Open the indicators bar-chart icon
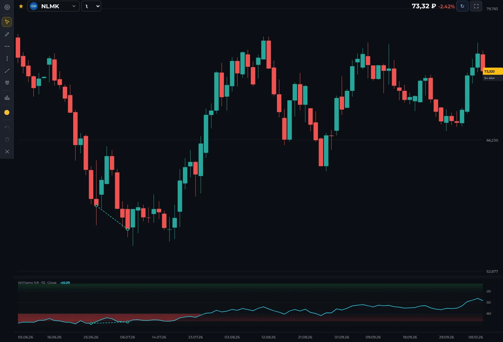The image size is (503, 342). (7, 98)
